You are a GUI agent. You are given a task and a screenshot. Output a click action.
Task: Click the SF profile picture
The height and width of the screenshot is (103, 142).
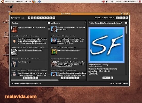pyautogui.click(x=106, y=45)
